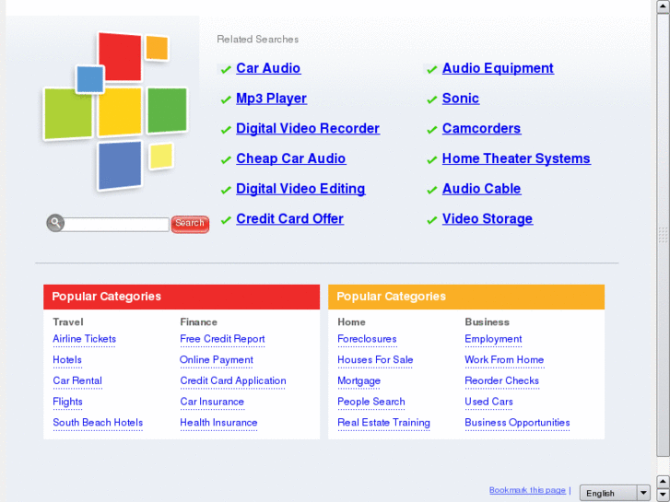
Task: Click the search text input field
Action: [x=116, y=225]
